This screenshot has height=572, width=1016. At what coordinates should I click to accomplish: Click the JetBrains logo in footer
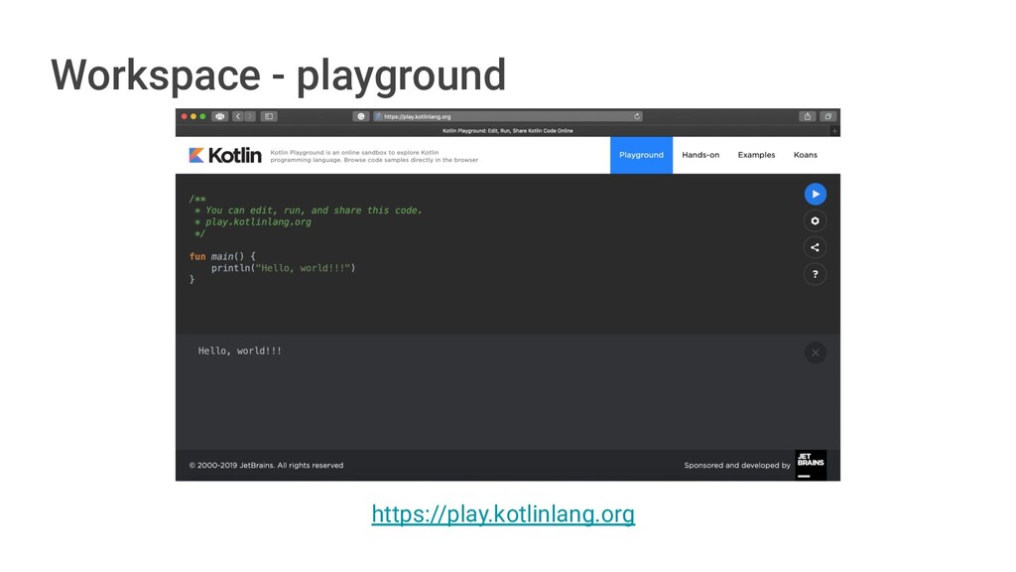click(811, 465)
